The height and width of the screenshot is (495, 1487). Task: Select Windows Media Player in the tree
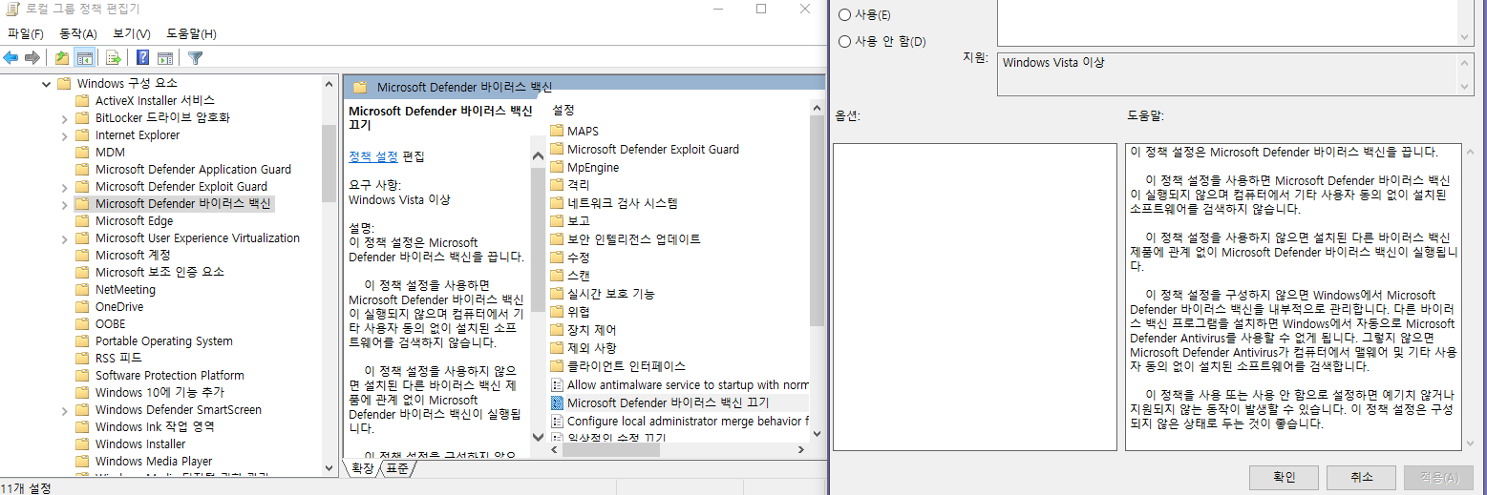coord(154,461)
